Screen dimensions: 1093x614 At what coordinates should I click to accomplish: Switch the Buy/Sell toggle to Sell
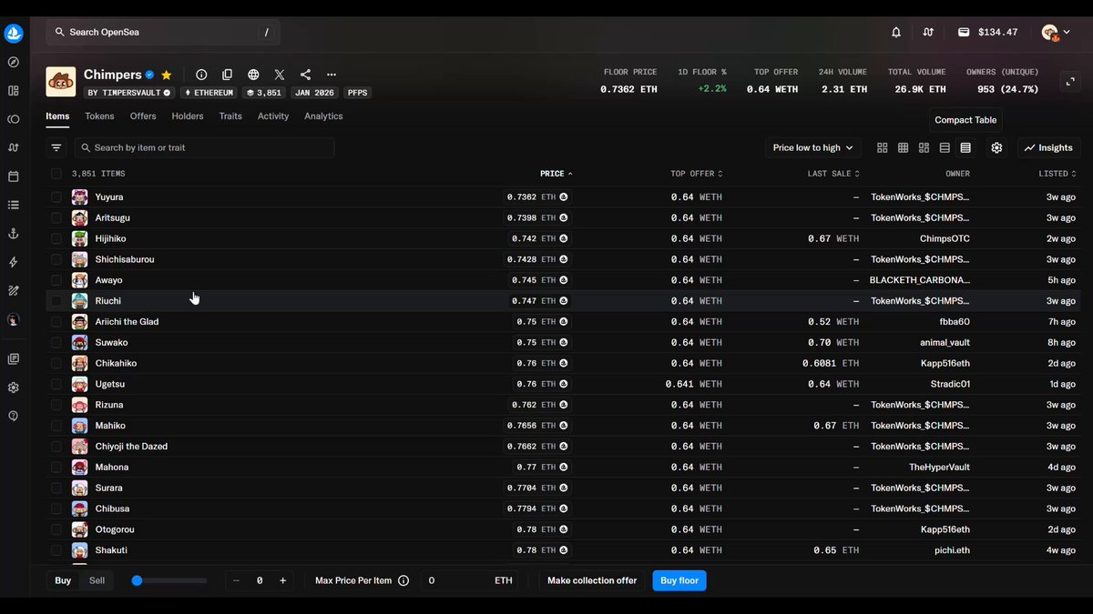coord(97,580)
